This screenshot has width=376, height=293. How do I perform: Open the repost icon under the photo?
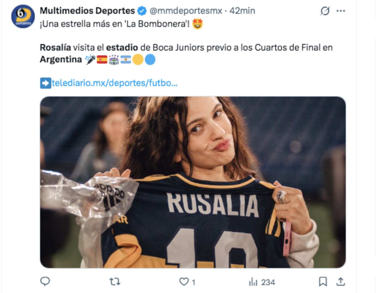(x=115, y=282)
